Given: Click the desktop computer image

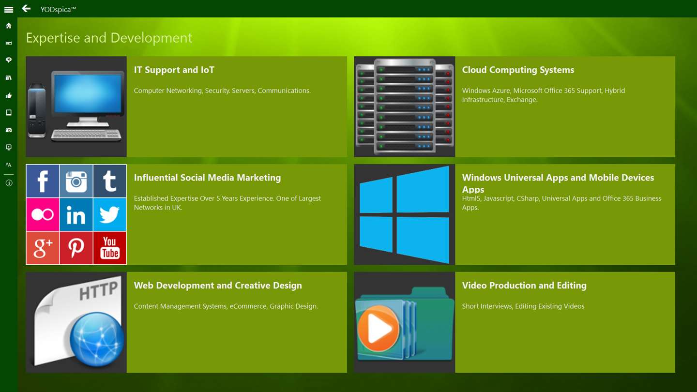Looking at the screenshot, I should 76,106.
